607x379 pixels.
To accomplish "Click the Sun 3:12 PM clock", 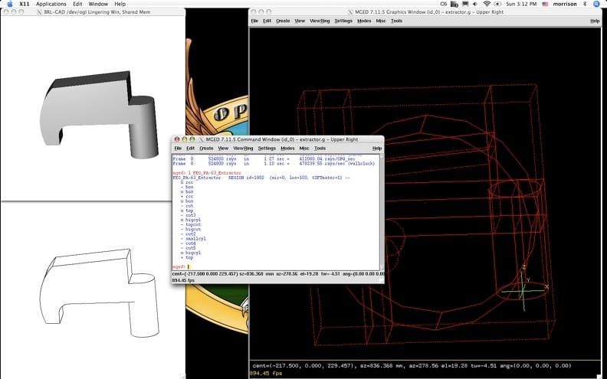I will click(521, 4).
